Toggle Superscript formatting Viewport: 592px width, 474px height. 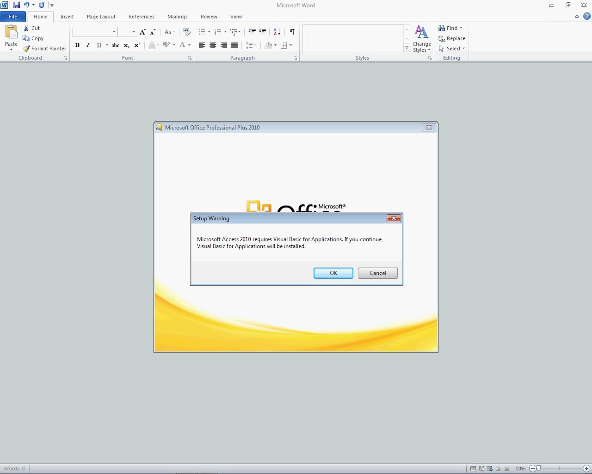pyautogui.click(x=137, y=45)
